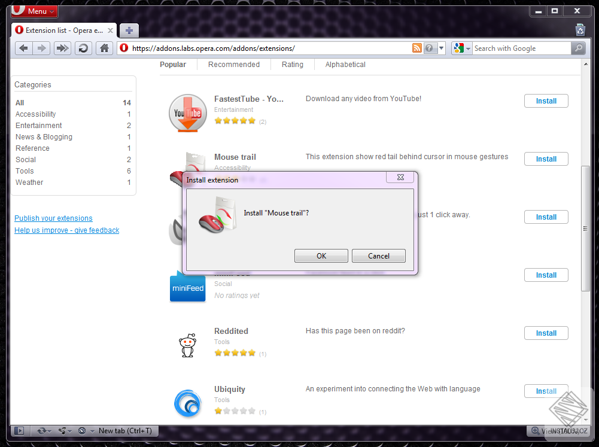This screenshot has height=447, width=599.
Task: Reload the page
Action: (83, 48)
